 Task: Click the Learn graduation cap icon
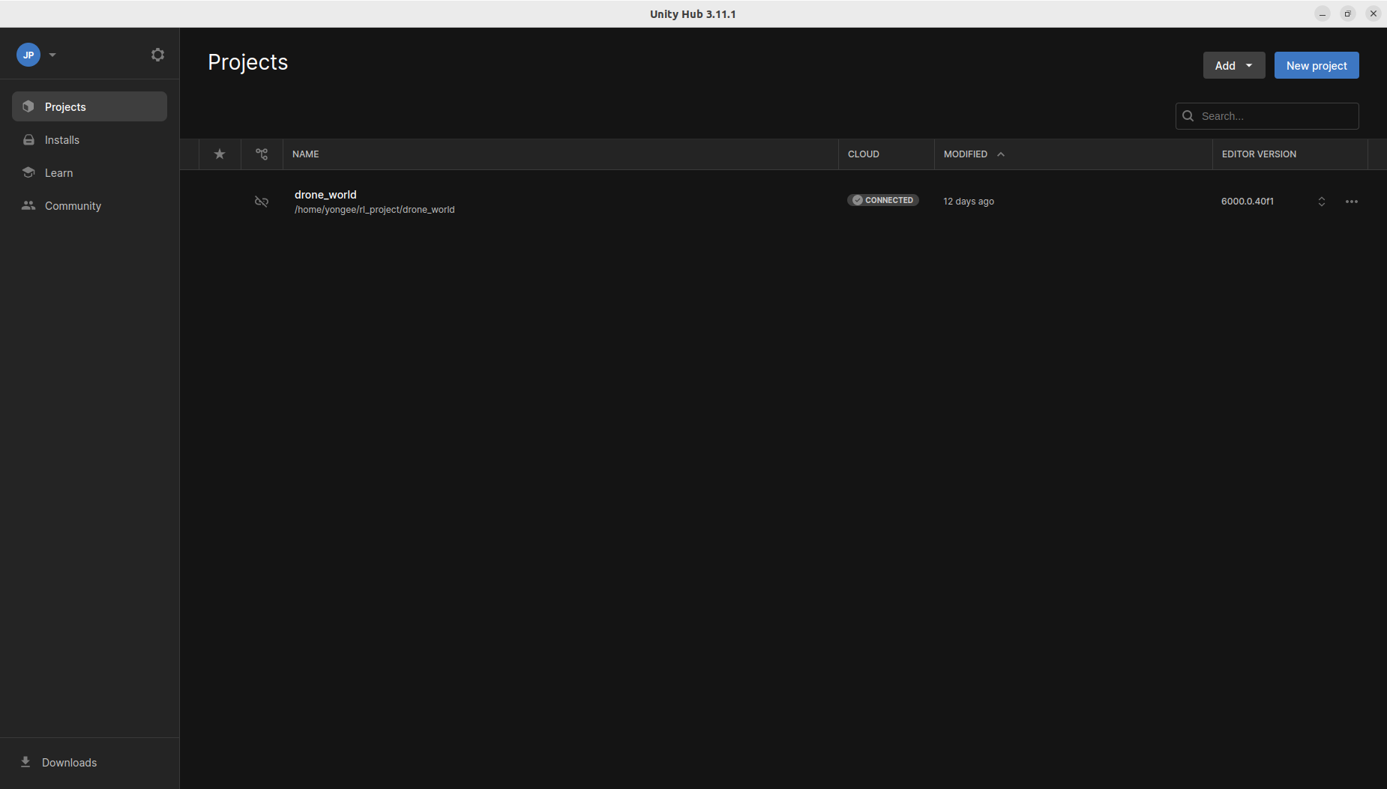[28, 172]
